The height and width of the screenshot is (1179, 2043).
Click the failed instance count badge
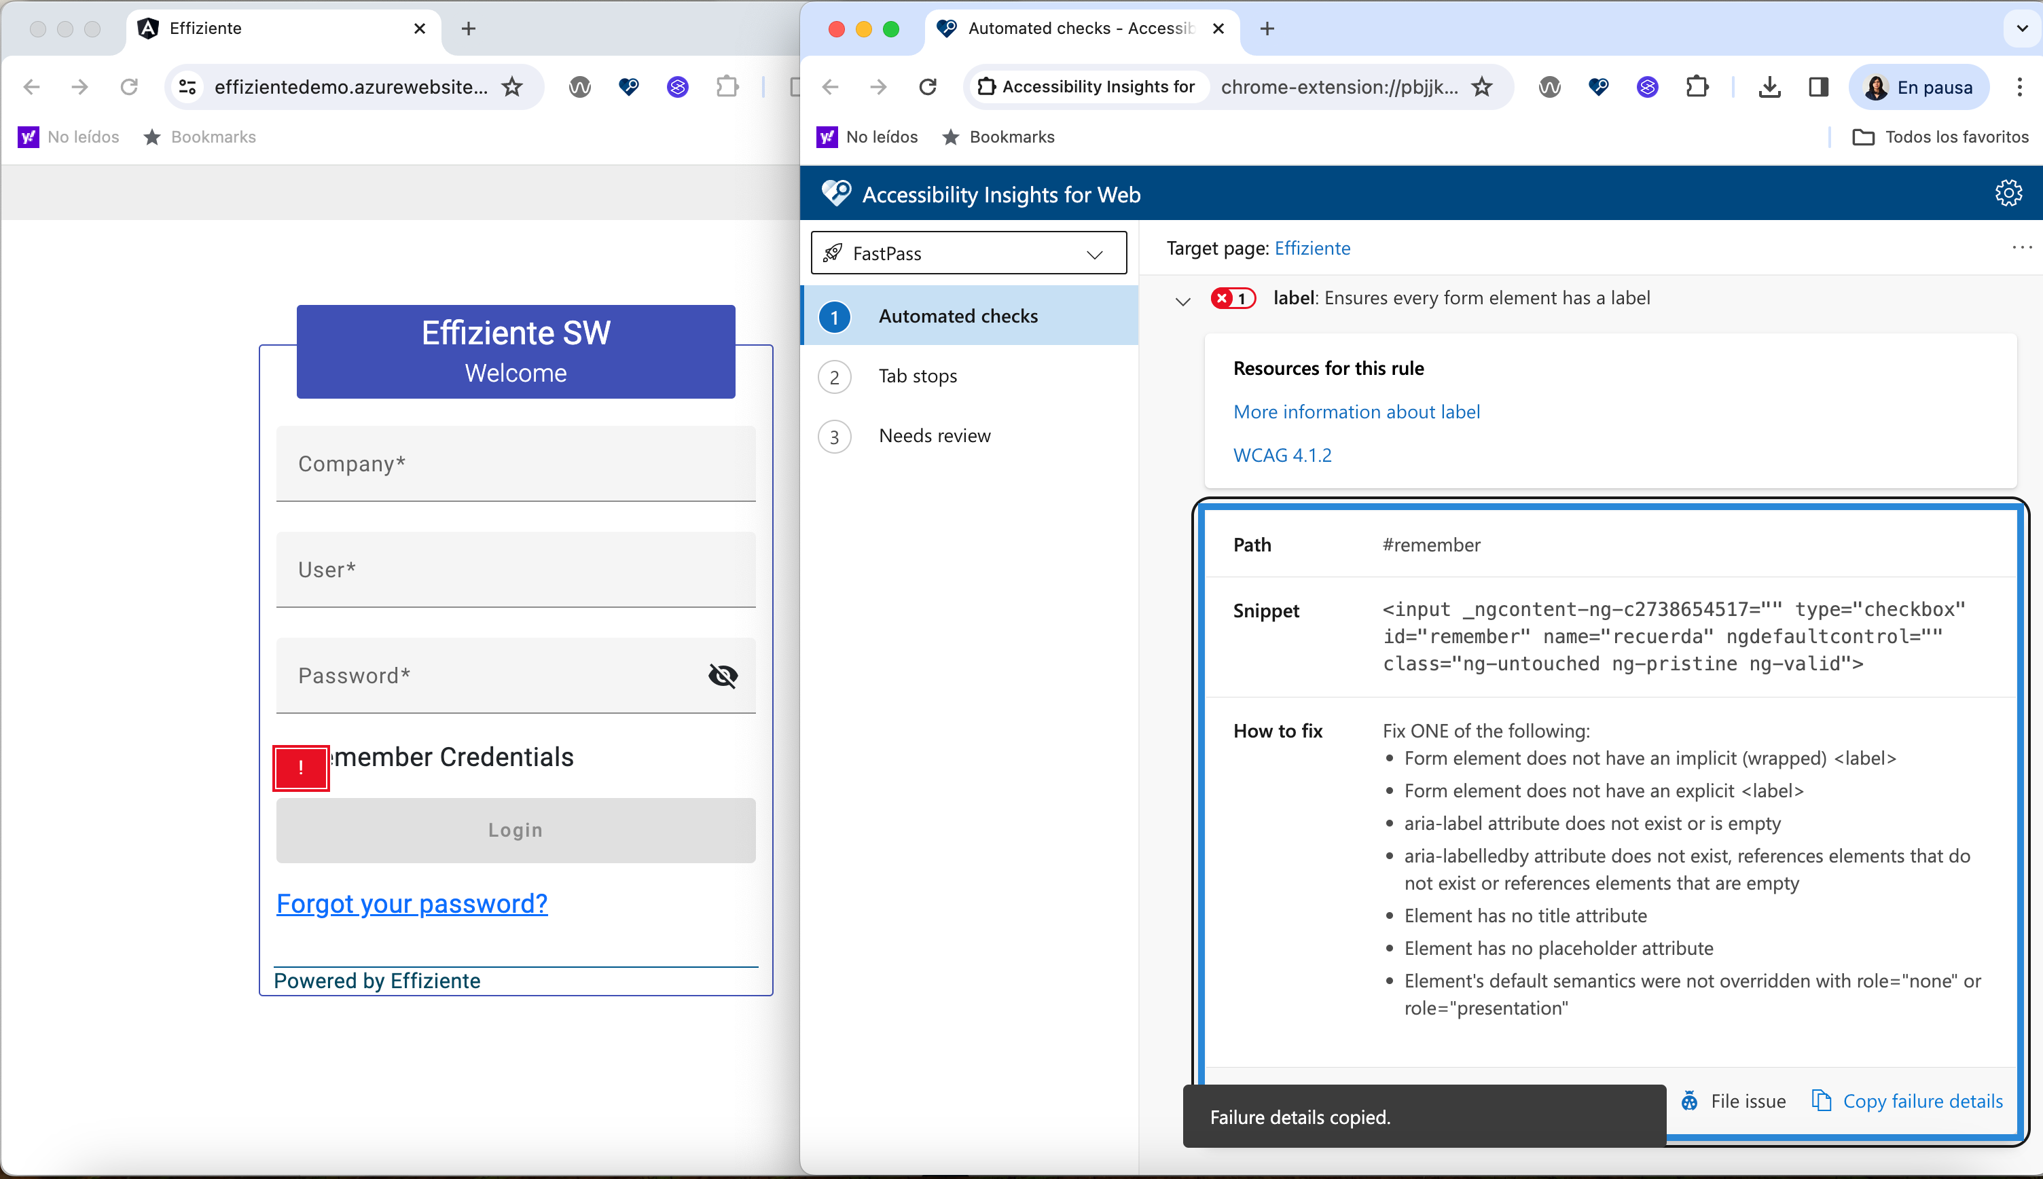click(1233, 298)
